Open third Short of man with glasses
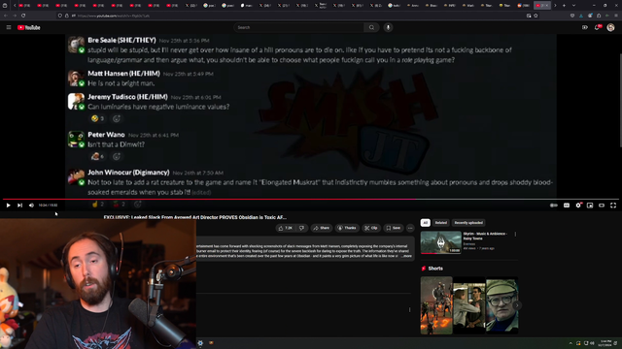The image size is (622, 349). (x=502, y=305)
